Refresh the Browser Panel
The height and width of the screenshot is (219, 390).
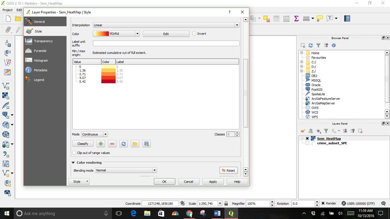(311, 45)
